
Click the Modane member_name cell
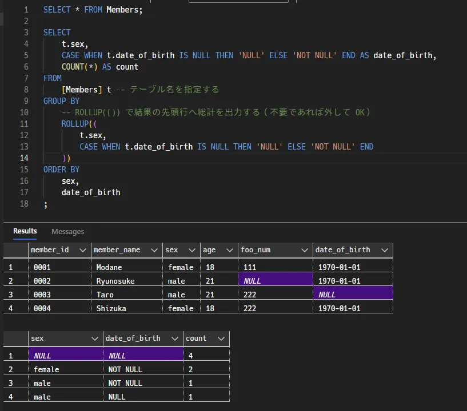[127, 267]
